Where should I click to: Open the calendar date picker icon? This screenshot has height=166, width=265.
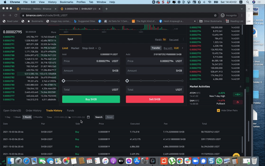[88, 117]
